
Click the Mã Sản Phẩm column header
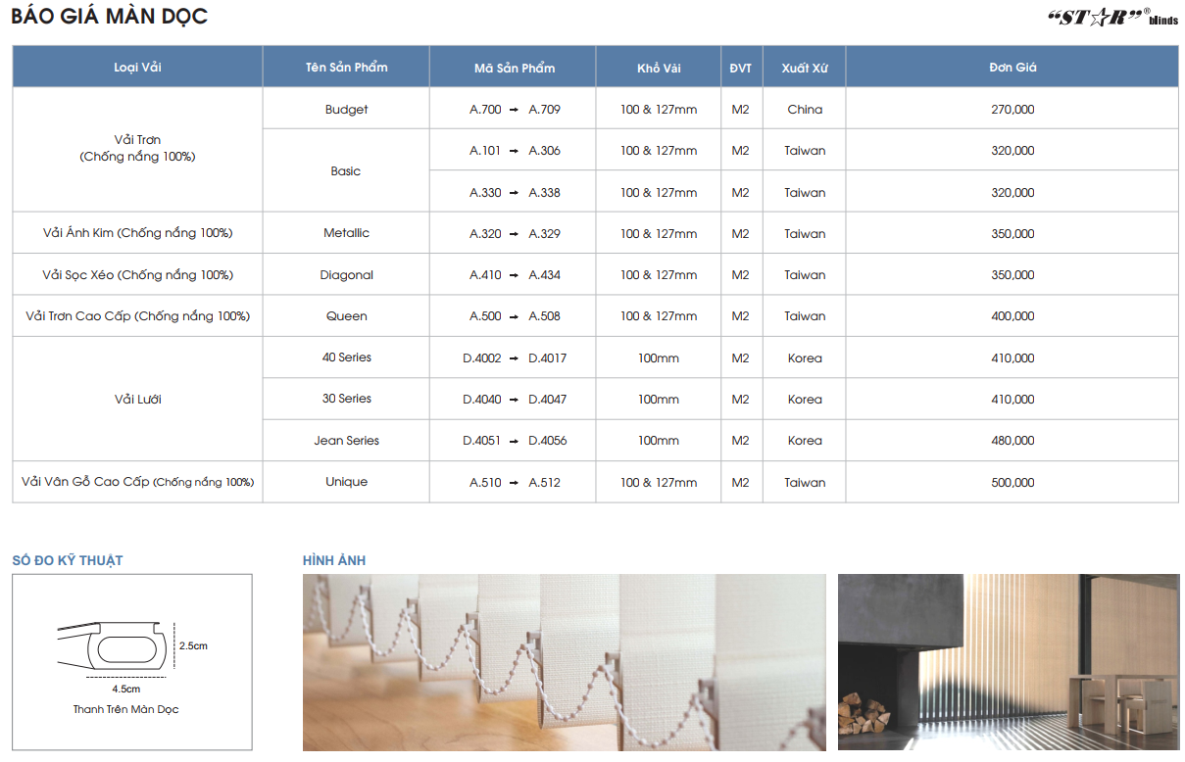tap(514, 68)
